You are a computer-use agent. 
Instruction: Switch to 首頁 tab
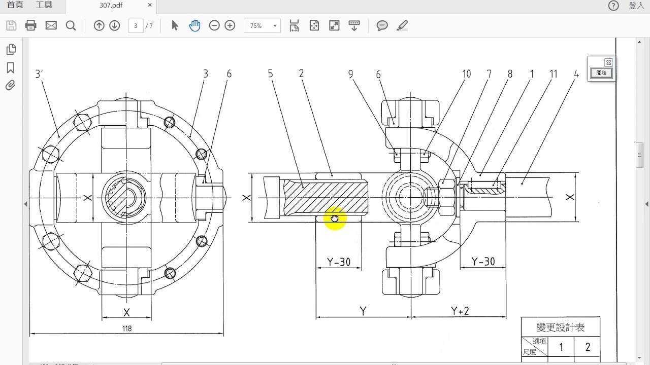click(15, 5)
